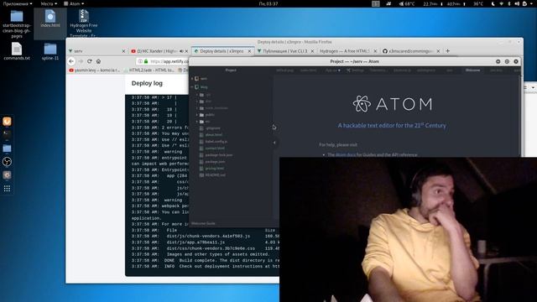Click the clock showing Пн, 03:37
This screenshot has height=302, width=537.
[x=268, y=3]
